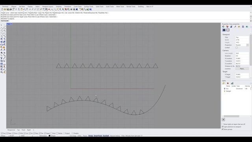This screenshot has width=252, height=142.
Task: Click the Check mark icon in left sidebar
Action: click(4, 69)
